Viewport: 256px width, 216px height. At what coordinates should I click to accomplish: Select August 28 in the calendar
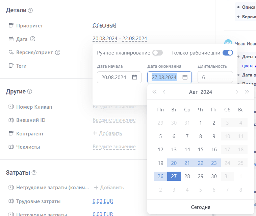click(187, 176)
